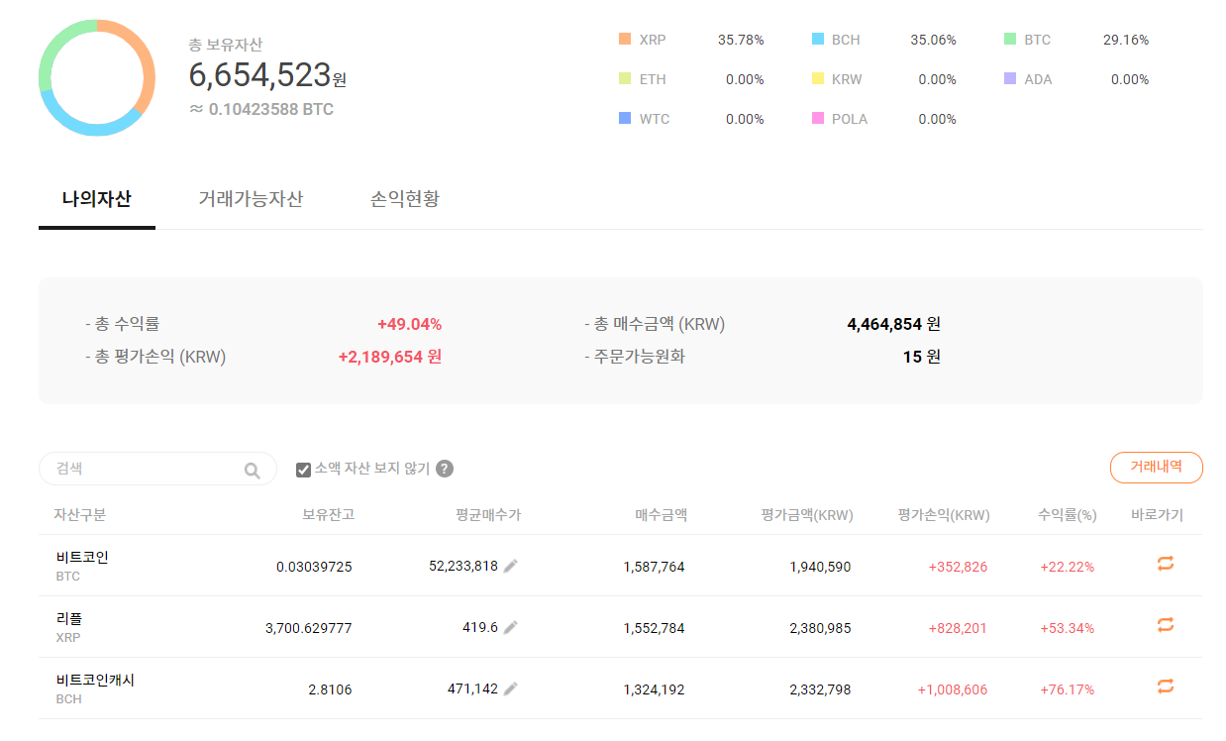Screen dimensions: 1226x741
Task: Sort by the 자산구분 column header
Action: [79, 515]
